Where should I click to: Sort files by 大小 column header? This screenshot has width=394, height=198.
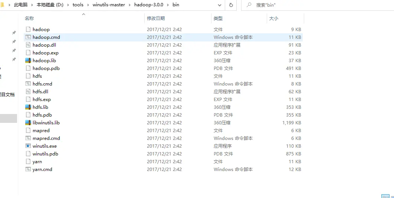273,18
